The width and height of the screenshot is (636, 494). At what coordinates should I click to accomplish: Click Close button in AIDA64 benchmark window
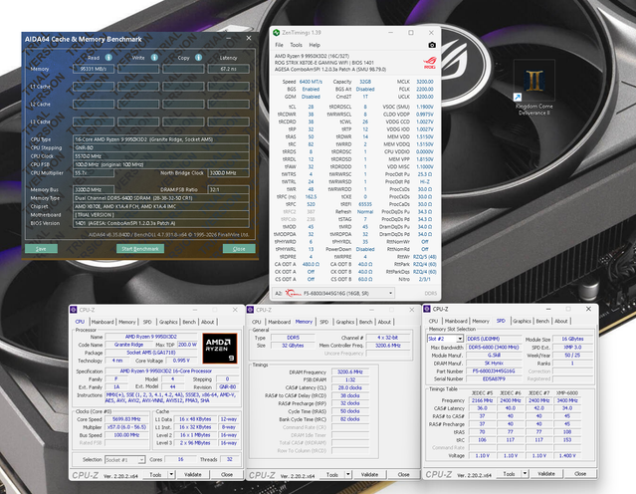coord(239,248)
